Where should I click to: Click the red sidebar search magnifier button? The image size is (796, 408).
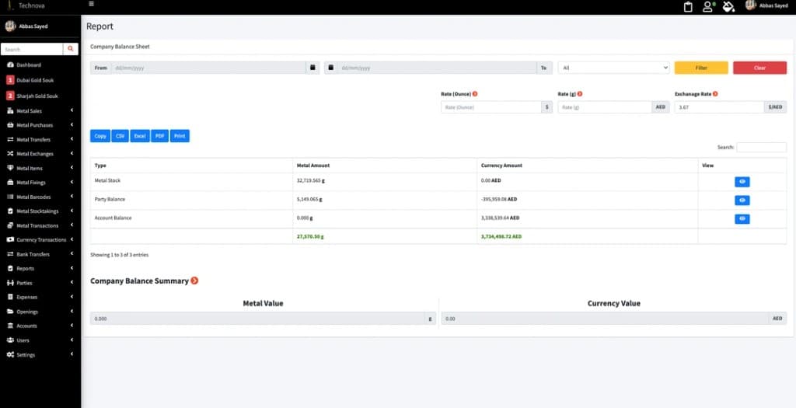coord(71,49)
